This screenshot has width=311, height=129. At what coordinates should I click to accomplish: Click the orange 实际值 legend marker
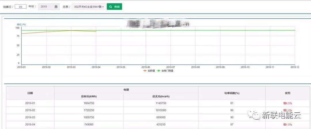(145, 71)
